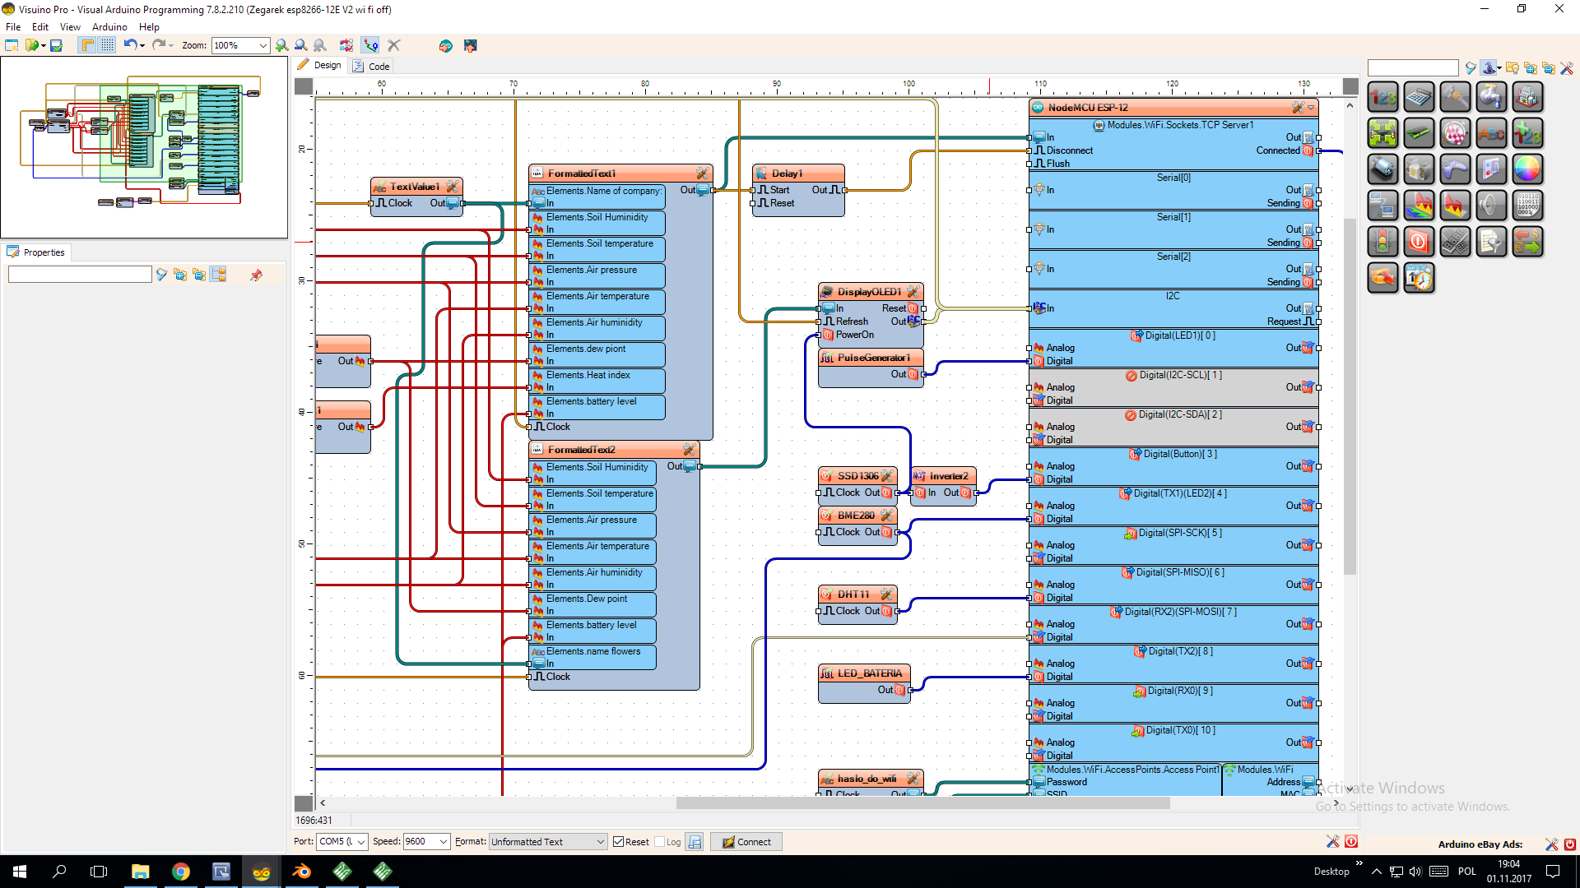Click the filter icon beside Properties search
The width and height of the screenshot is (1580, 888).
pyautogui.click(x=162, y=275)
